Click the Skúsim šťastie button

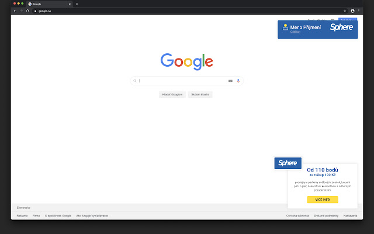200,95
